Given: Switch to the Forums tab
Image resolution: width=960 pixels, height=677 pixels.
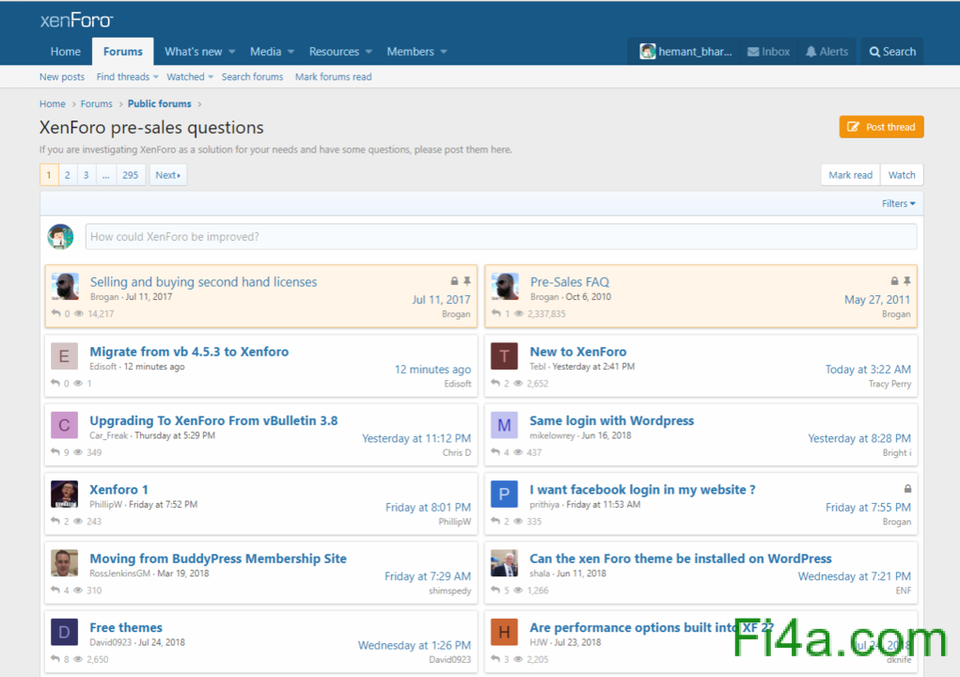Looking at the screenshot, I should tap(123, 52).
